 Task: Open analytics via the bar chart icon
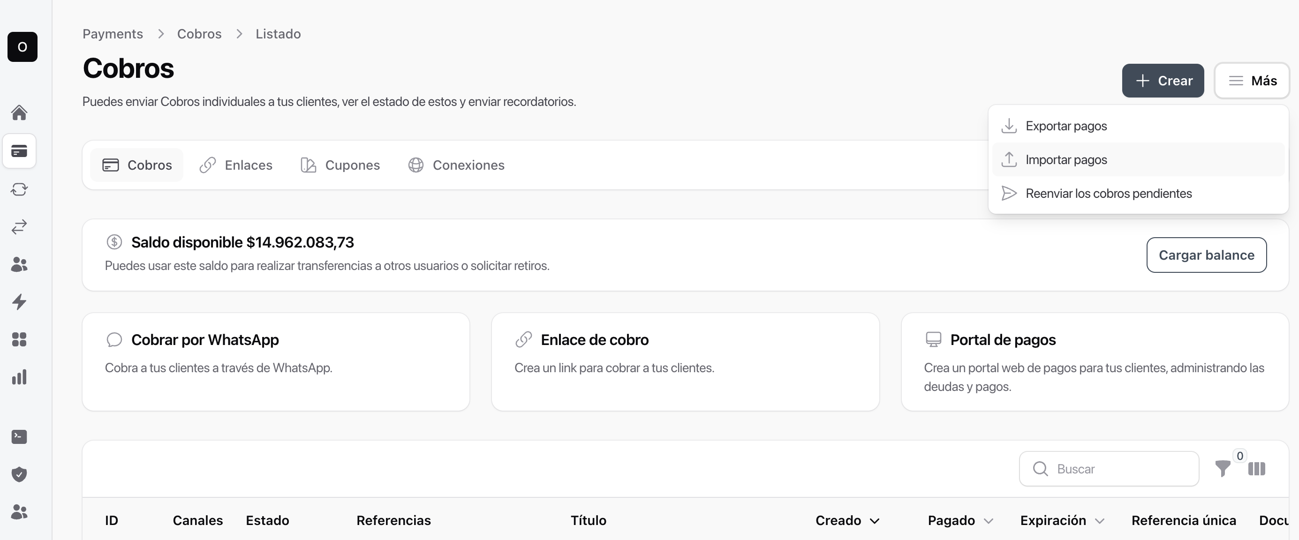[x=19, y=376]
